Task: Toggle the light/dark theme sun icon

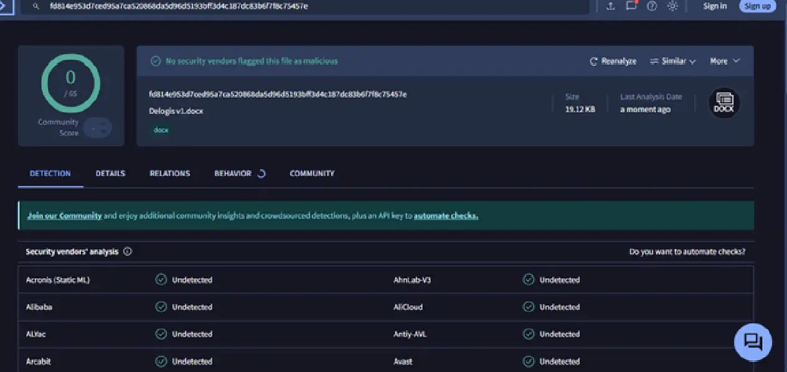Action: (672, 6)
